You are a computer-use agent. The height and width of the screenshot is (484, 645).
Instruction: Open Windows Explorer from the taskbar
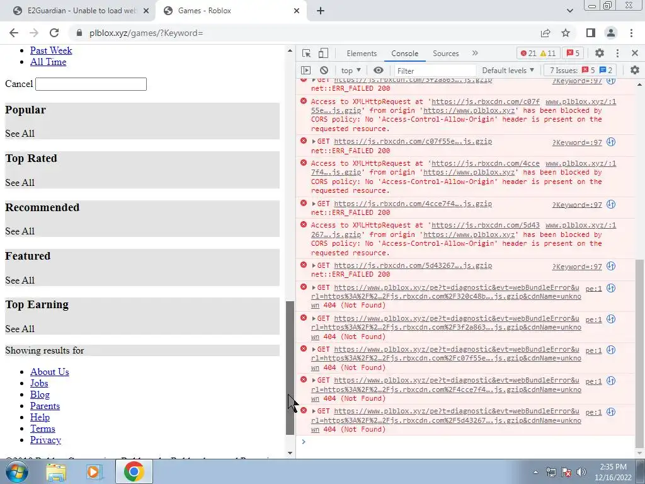(x=56, y=472)
